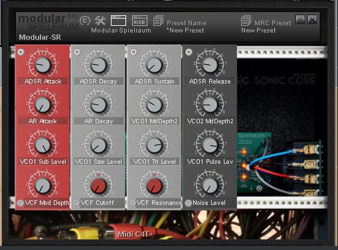Click screw beside VCF Mod Depth label
The width and height of the screenshot is (338, 250).
pyautogui.click(x=21, y=203)
